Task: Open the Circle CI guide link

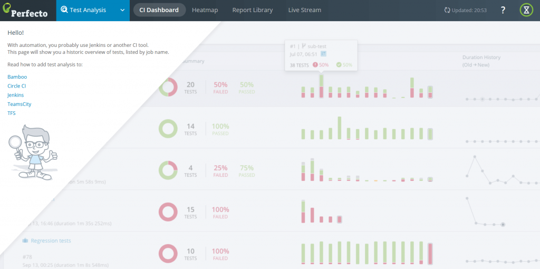Action: click(x=17, y=86)
